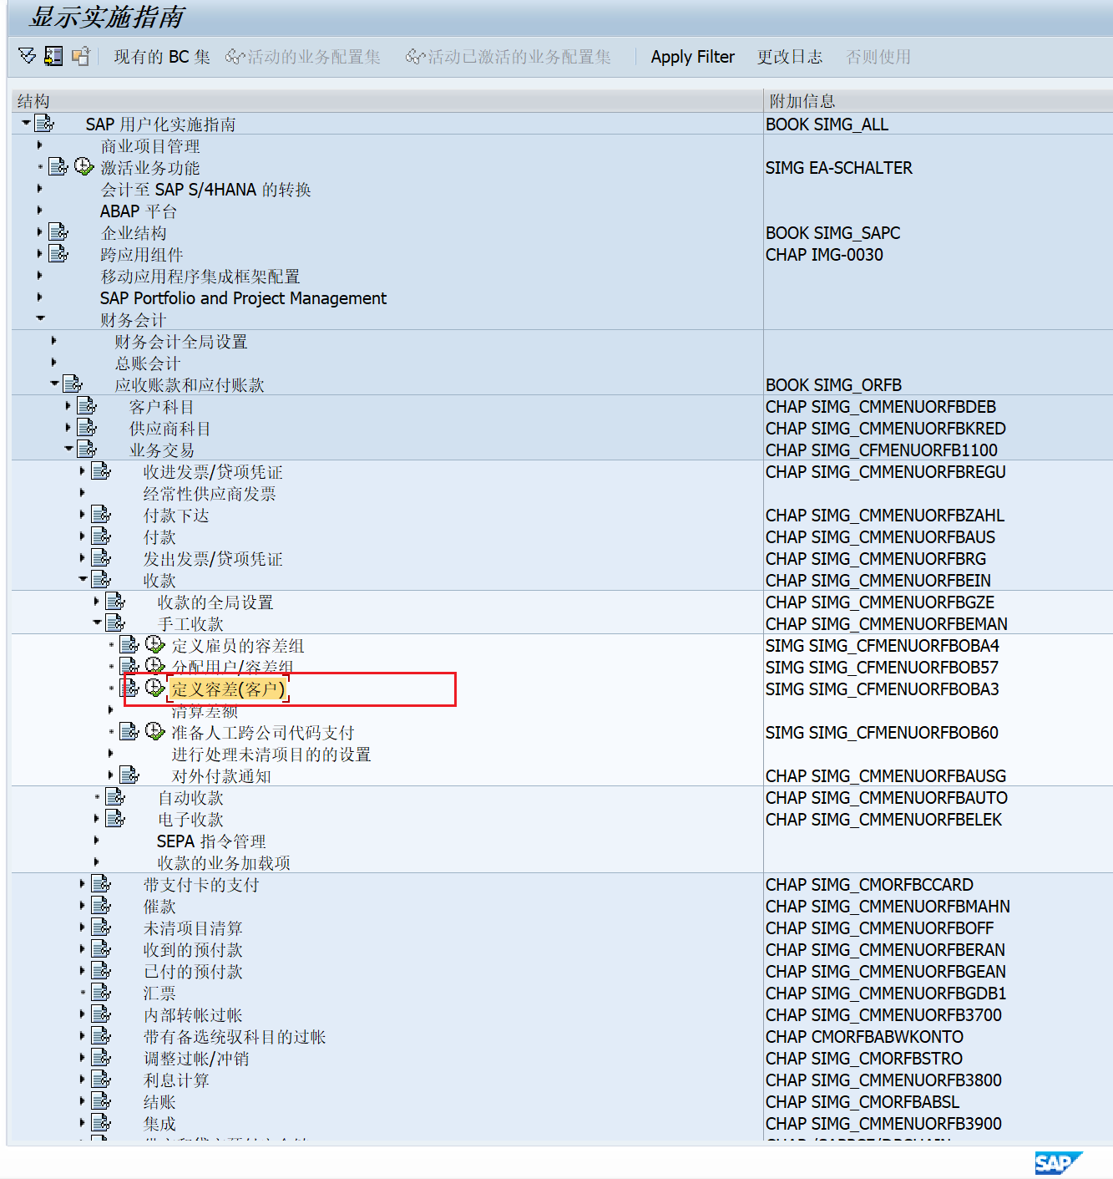
Task: Collapse the 财务会计 node
Action: click(x=40, y=318)
